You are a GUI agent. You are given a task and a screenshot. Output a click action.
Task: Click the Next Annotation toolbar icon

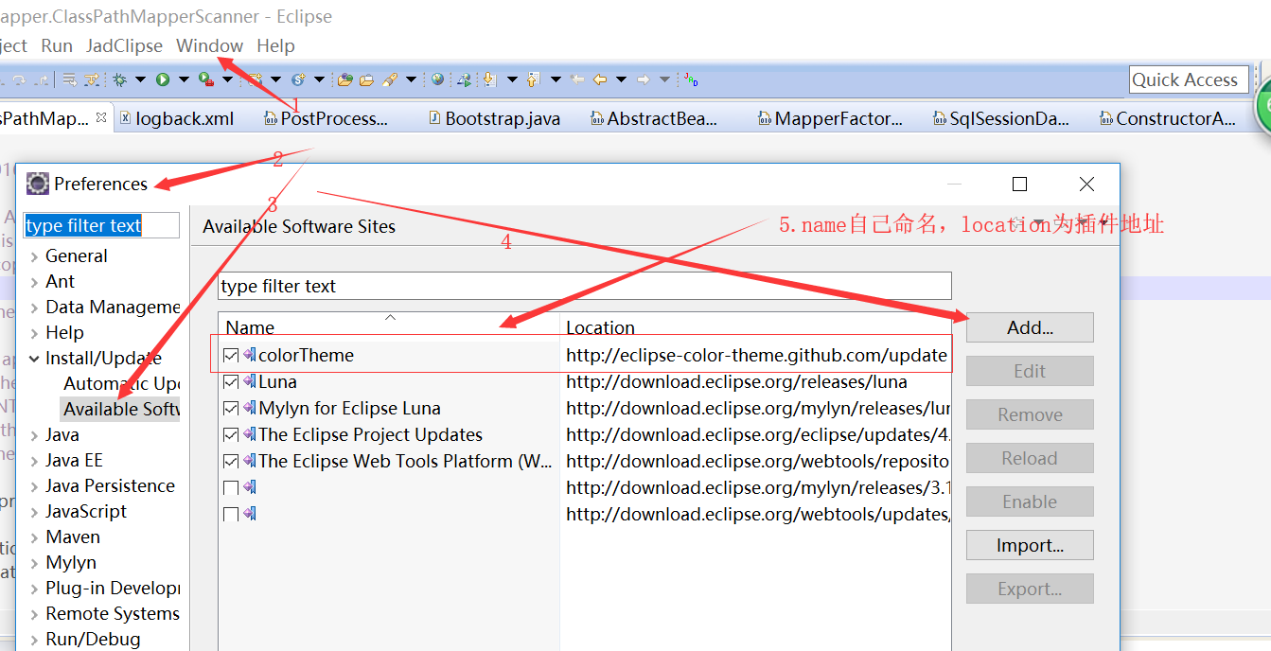[x=489, y=80]
